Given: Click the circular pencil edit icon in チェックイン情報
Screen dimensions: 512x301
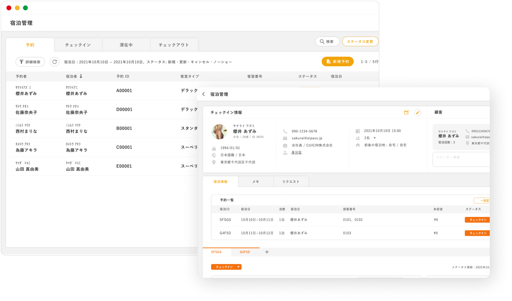Looking at the screenshot, I should [x=418, y=112].
